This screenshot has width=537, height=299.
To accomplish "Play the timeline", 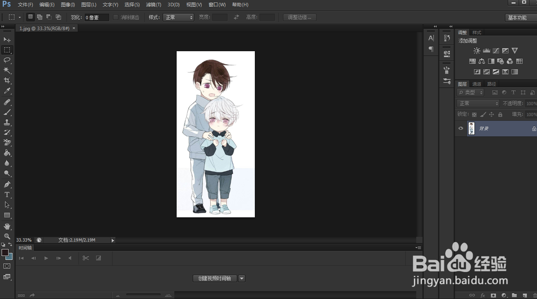I will (x=46, y=258).
